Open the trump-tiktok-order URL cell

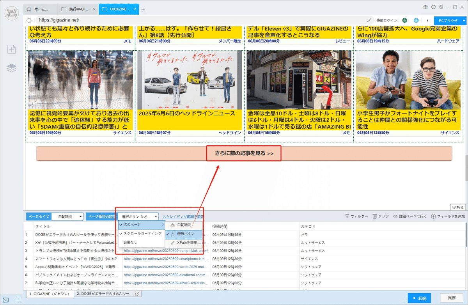point(166,250)
